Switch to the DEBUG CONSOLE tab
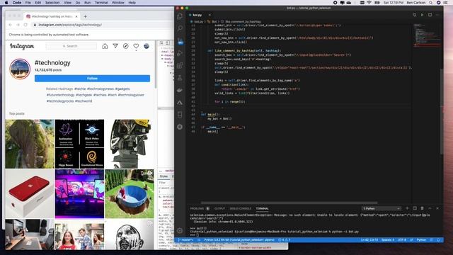Screen dimensions: 453x255 (x=241, y=208)
